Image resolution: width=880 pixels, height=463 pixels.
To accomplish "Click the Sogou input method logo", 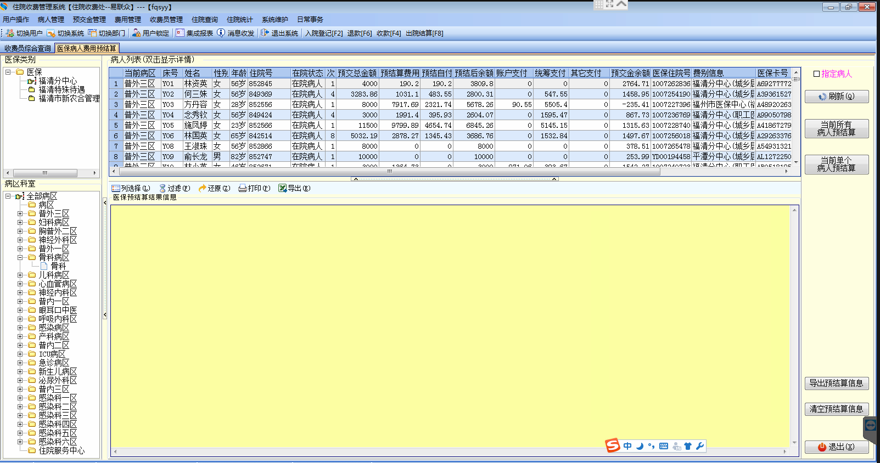I will [x=613, y=445].
